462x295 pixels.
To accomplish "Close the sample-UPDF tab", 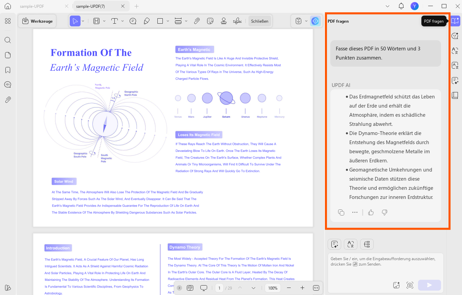I will 67,6.
